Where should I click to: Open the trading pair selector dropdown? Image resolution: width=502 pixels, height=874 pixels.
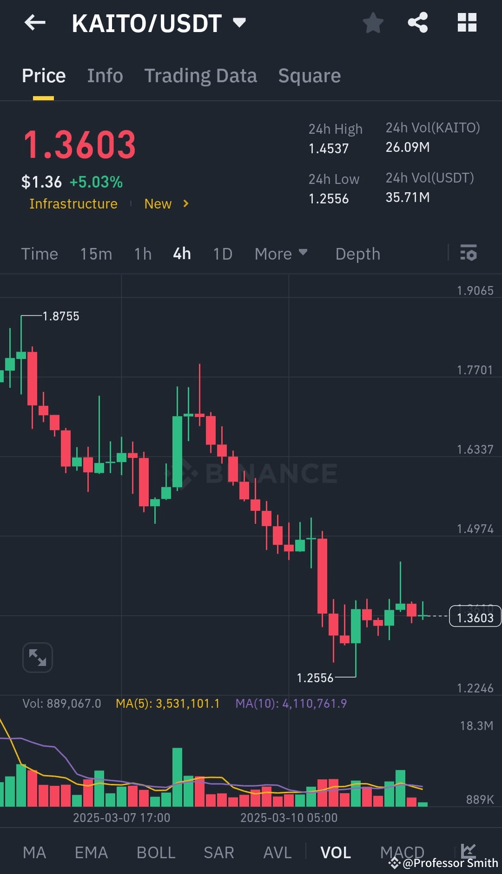[239, 23]
